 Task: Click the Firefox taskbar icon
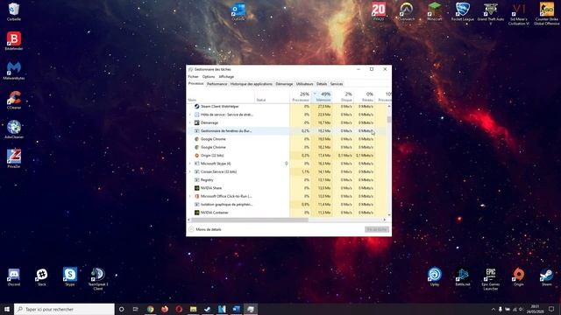pyautogui.click(x=165, y=309)
